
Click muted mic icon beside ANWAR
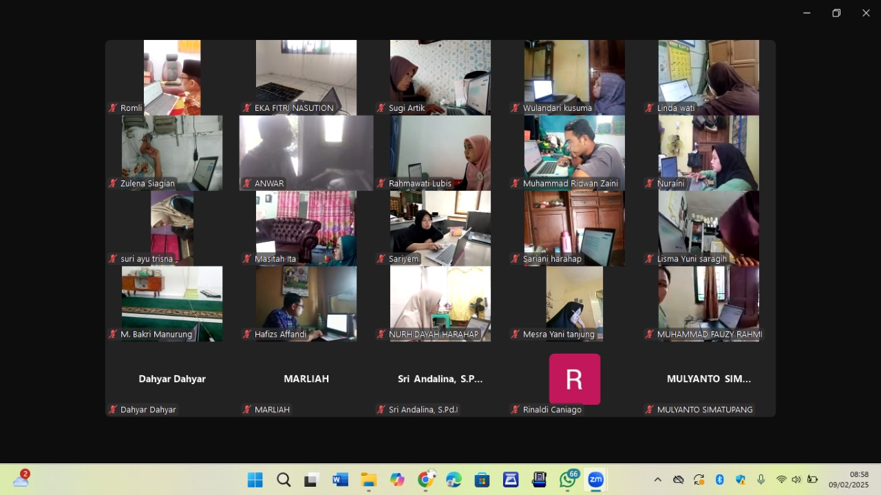[247, 184]
